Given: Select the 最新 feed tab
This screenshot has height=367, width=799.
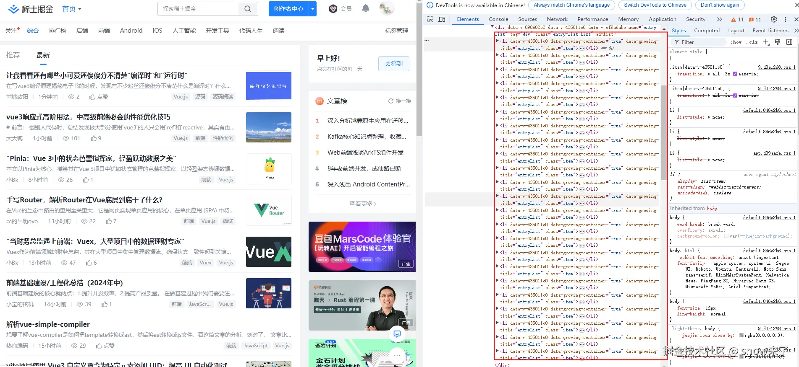Looking at the screenshot, I should 43,55.
